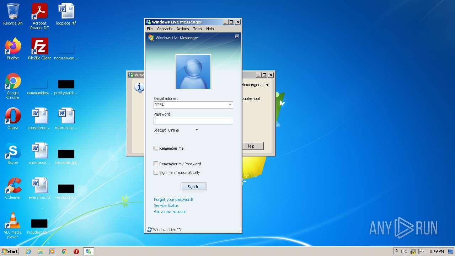Open the Tools menu
Screen dimensions: 455x256
pos(198,29)
